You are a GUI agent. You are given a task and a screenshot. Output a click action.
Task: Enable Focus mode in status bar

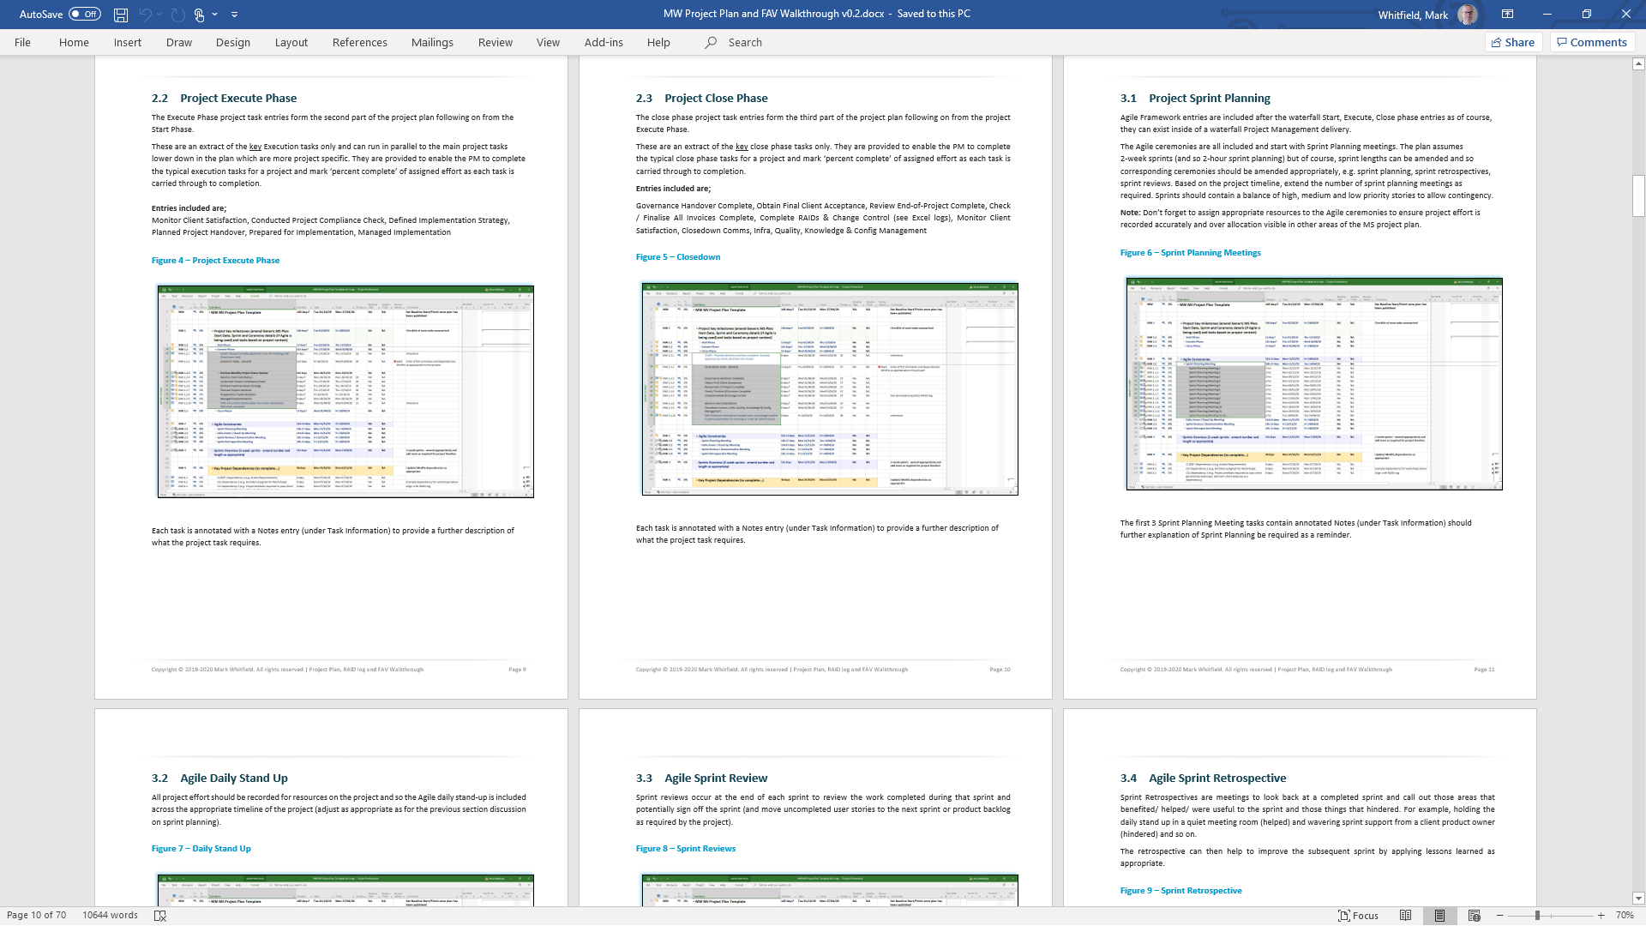point(1359,916)
